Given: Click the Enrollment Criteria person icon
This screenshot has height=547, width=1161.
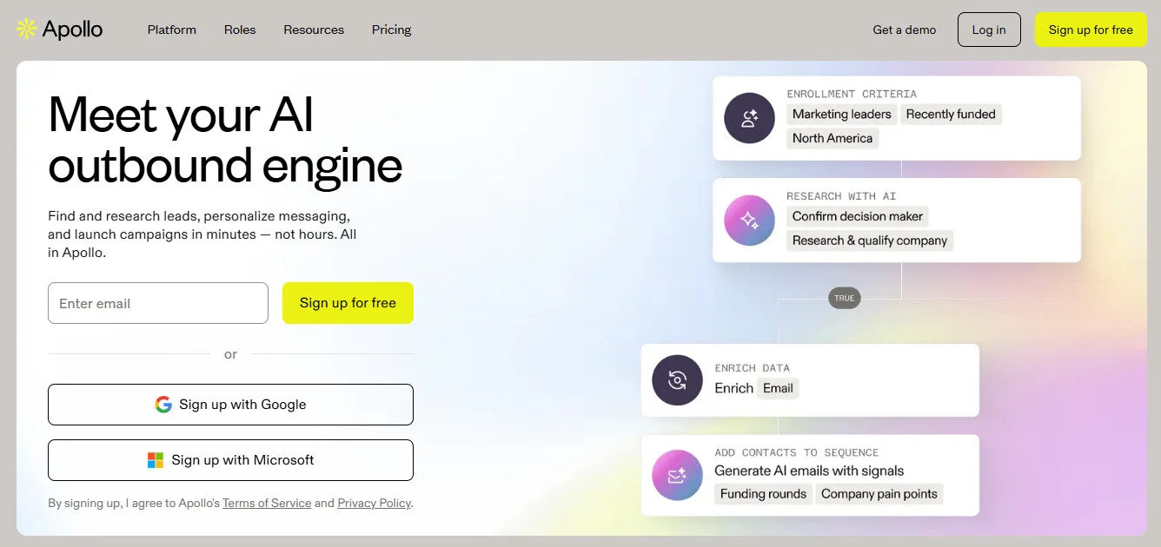Looking at the screenshot, I should point(749,118).
